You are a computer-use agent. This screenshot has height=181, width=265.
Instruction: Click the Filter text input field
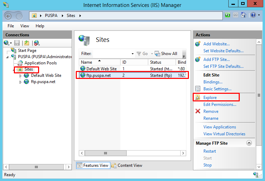(x=111, y=54)
